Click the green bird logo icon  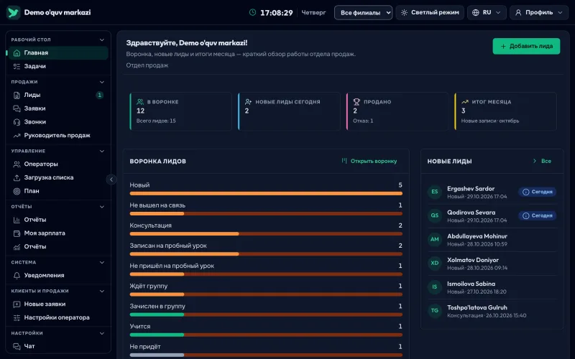[x=13, y=12]
